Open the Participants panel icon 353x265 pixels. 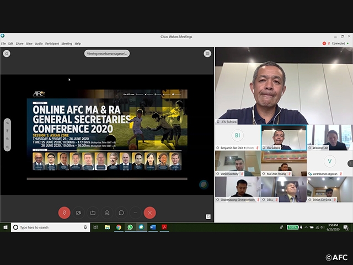107,213
